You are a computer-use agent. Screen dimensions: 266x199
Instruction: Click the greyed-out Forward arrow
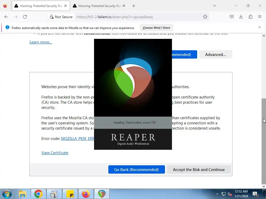(x=16, y=17)
